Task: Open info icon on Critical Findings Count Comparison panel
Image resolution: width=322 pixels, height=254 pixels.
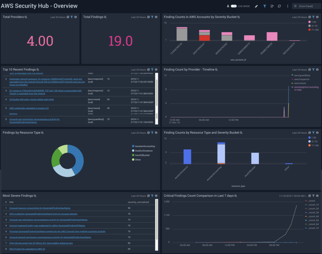Action: click(x=317, y=196)
